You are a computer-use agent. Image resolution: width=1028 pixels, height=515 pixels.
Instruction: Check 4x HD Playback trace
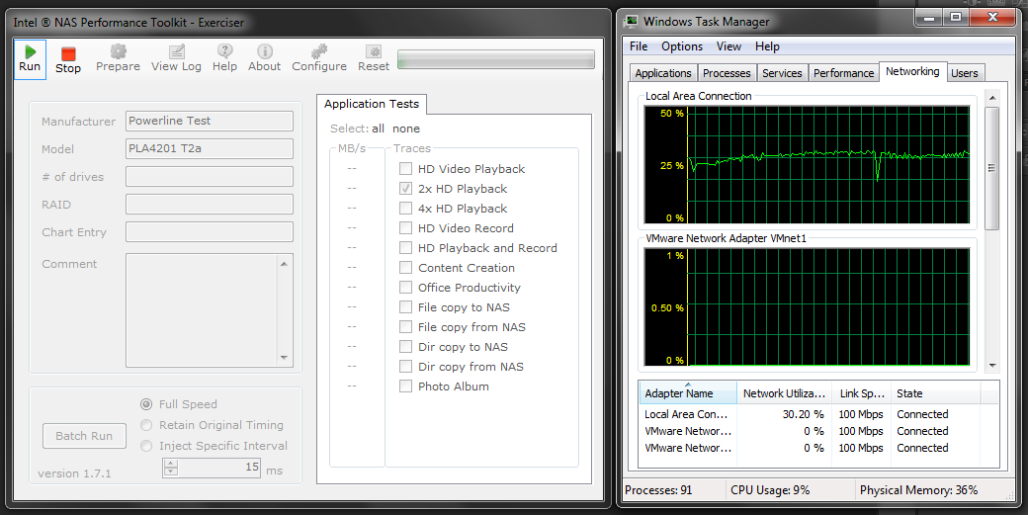pyautogui.click(x=406, y=209)
